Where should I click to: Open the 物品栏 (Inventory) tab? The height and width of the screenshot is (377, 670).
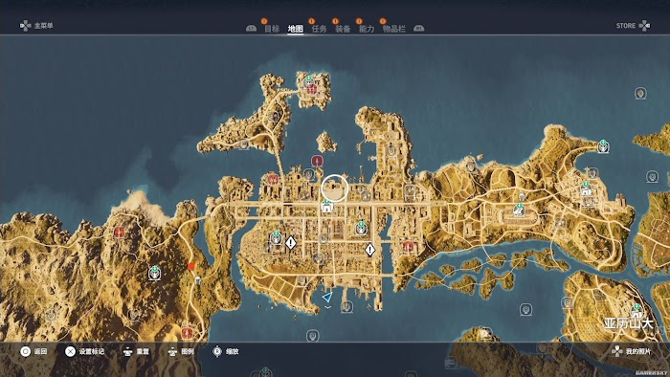(394, 29)
